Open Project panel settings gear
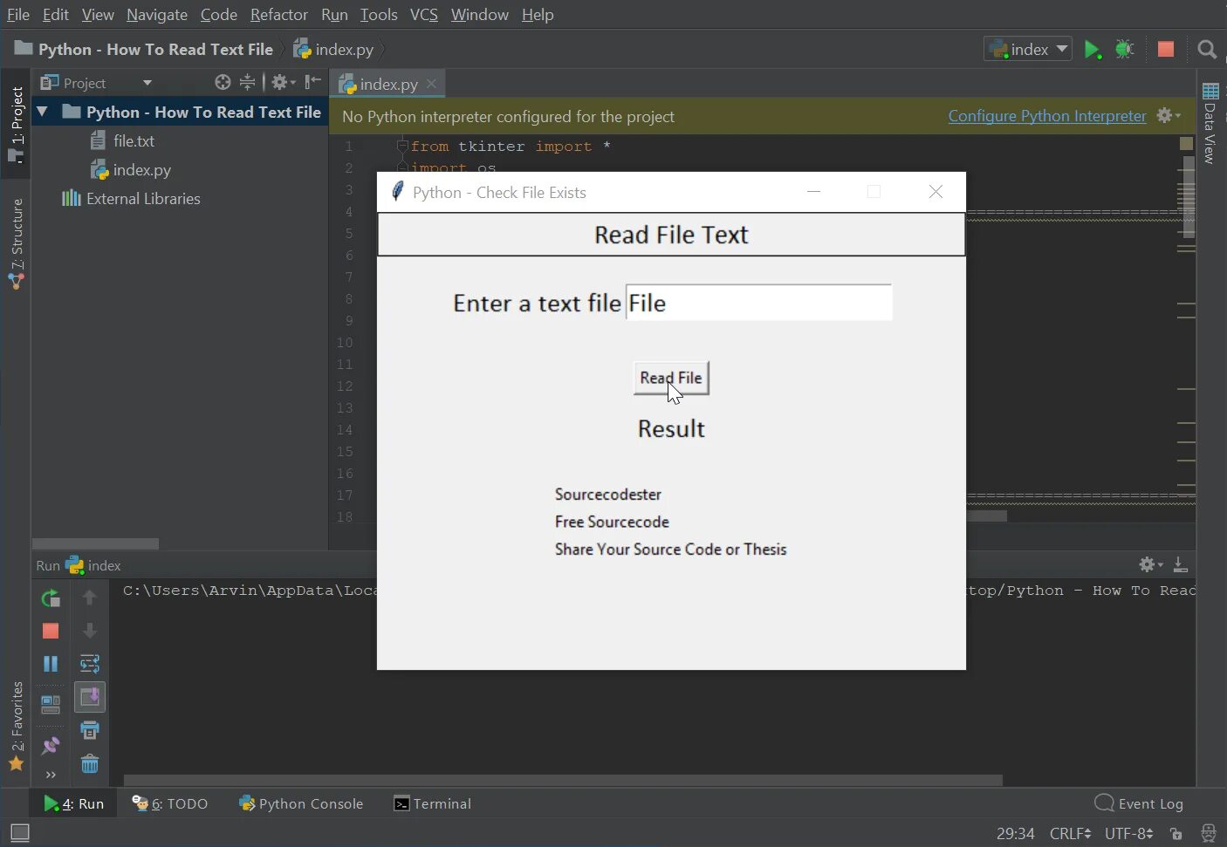 click(283, 82)
